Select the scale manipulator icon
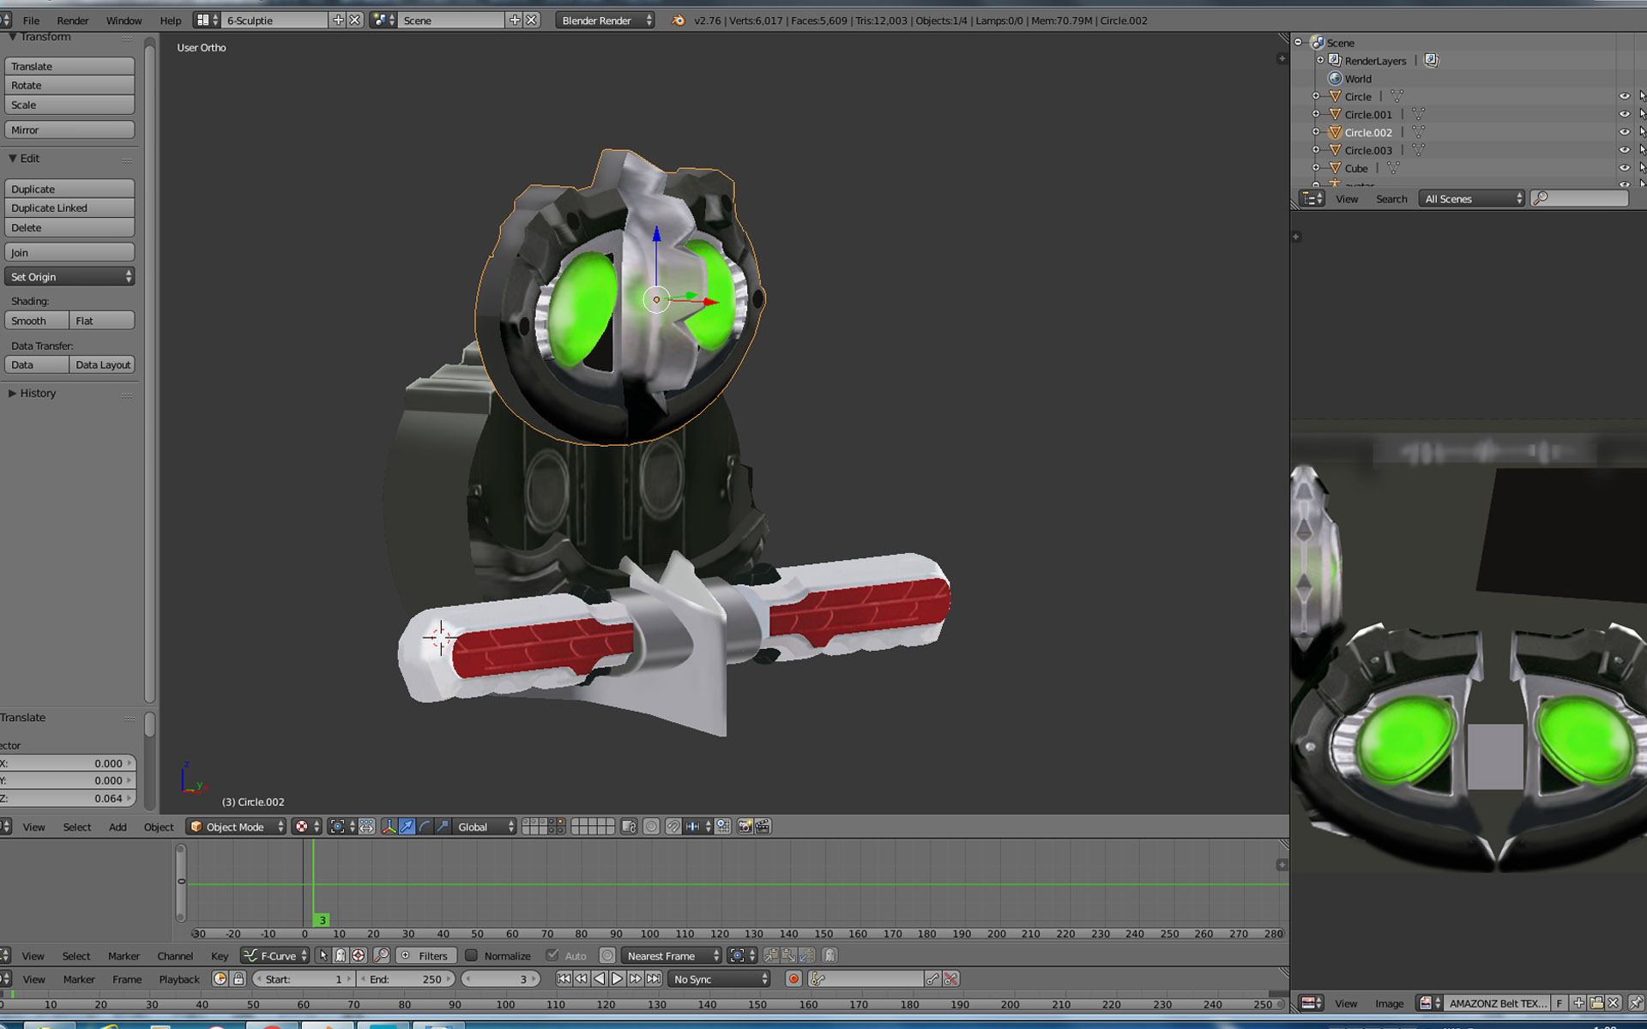 pyautogui.click(x=443, y=827)
